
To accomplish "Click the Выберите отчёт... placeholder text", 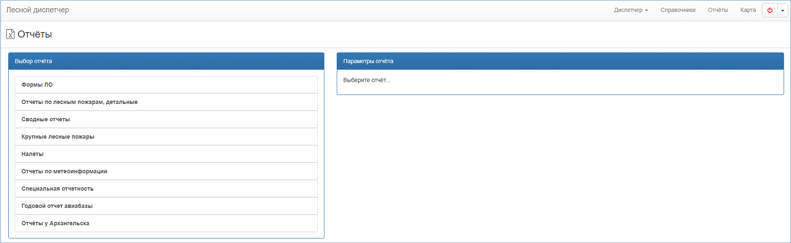I will (x=366, y=80).
